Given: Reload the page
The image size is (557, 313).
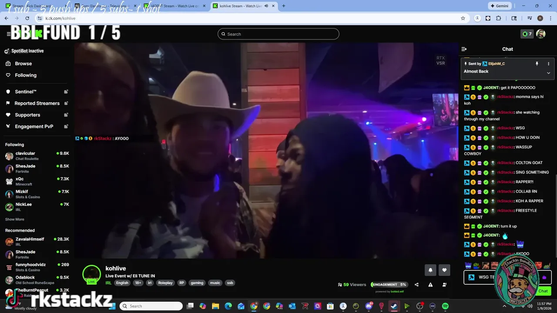Looking at the screenshot, I should (x=27, y=18).
